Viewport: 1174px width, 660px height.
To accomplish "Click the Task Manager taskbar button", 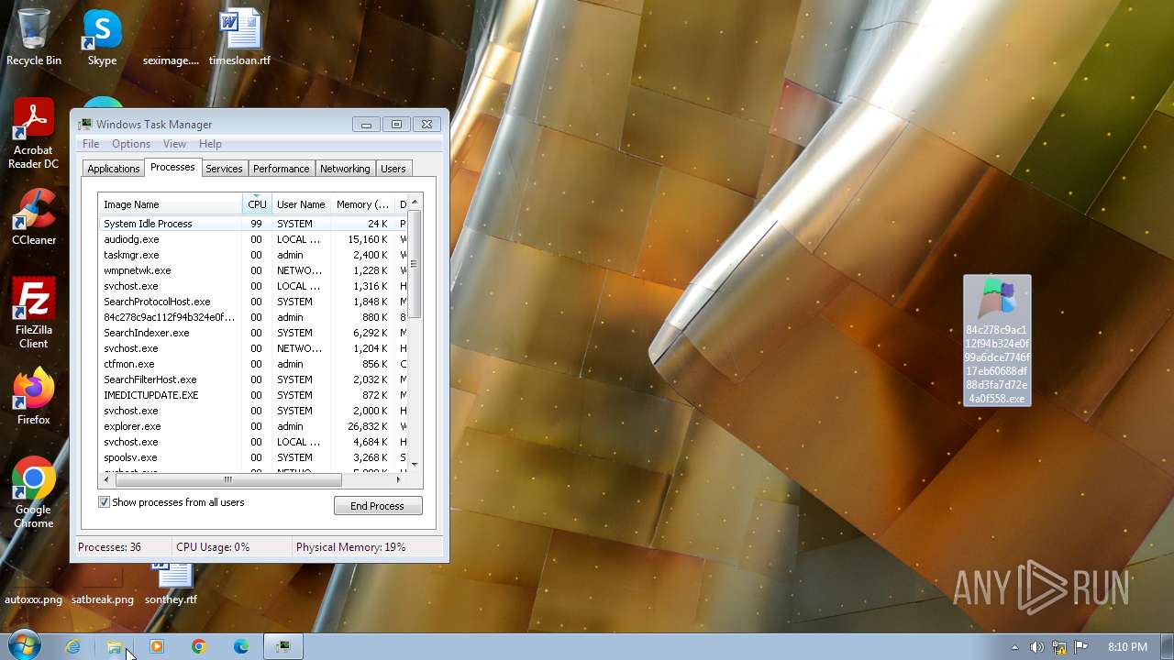I will point(283,646).
